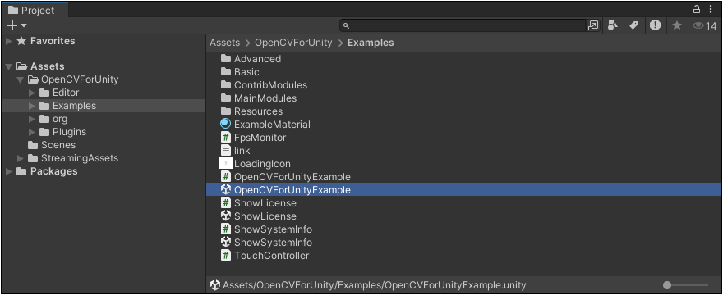Screen dimensions: 723x295
Task: Expand the StreamingAssets folder arrow
Action: pos(21,158)
